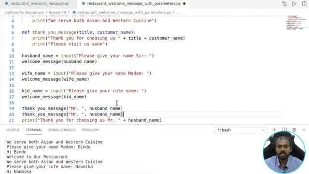
Task: Click line 7 'Thank you for choosing us' print
Action: (x=109, y=38)
